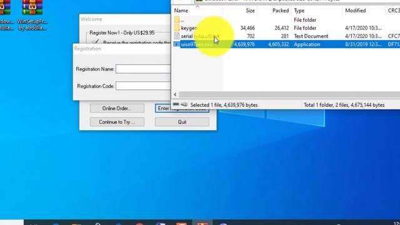Screen dimensions: 400x225
Task: Sort by the CRC32 column header
Action: (393, 11)
